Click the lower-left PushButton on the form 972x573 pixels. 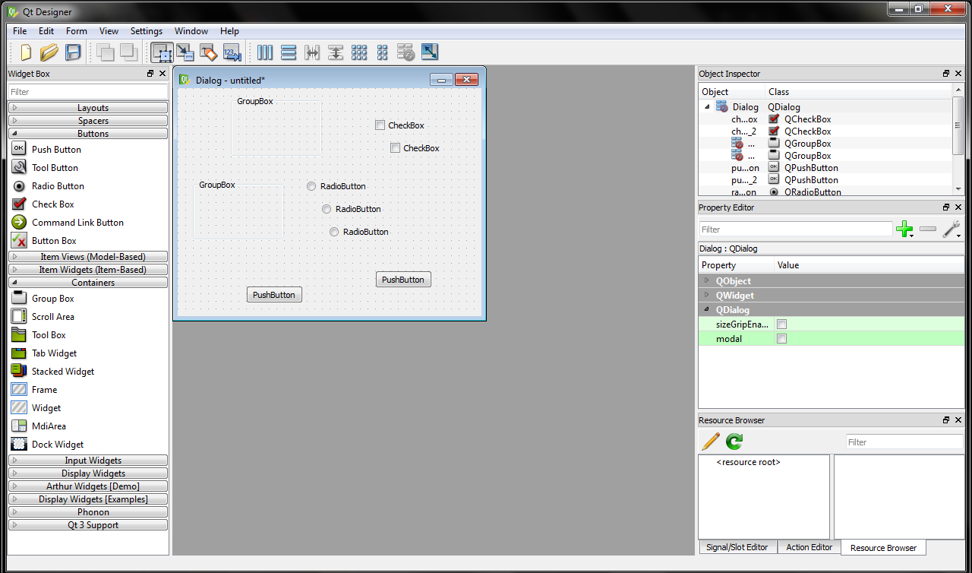(x=274, y=295)
